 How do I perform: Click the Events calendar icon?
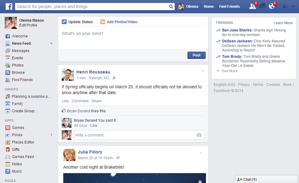pyautogui.click(x=7, y=58)
